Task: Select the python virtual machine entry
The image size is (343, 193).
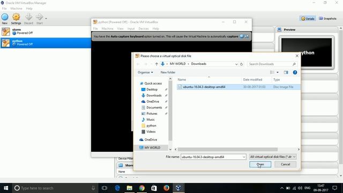Action: pyautogui.click(x=46, y=43)
